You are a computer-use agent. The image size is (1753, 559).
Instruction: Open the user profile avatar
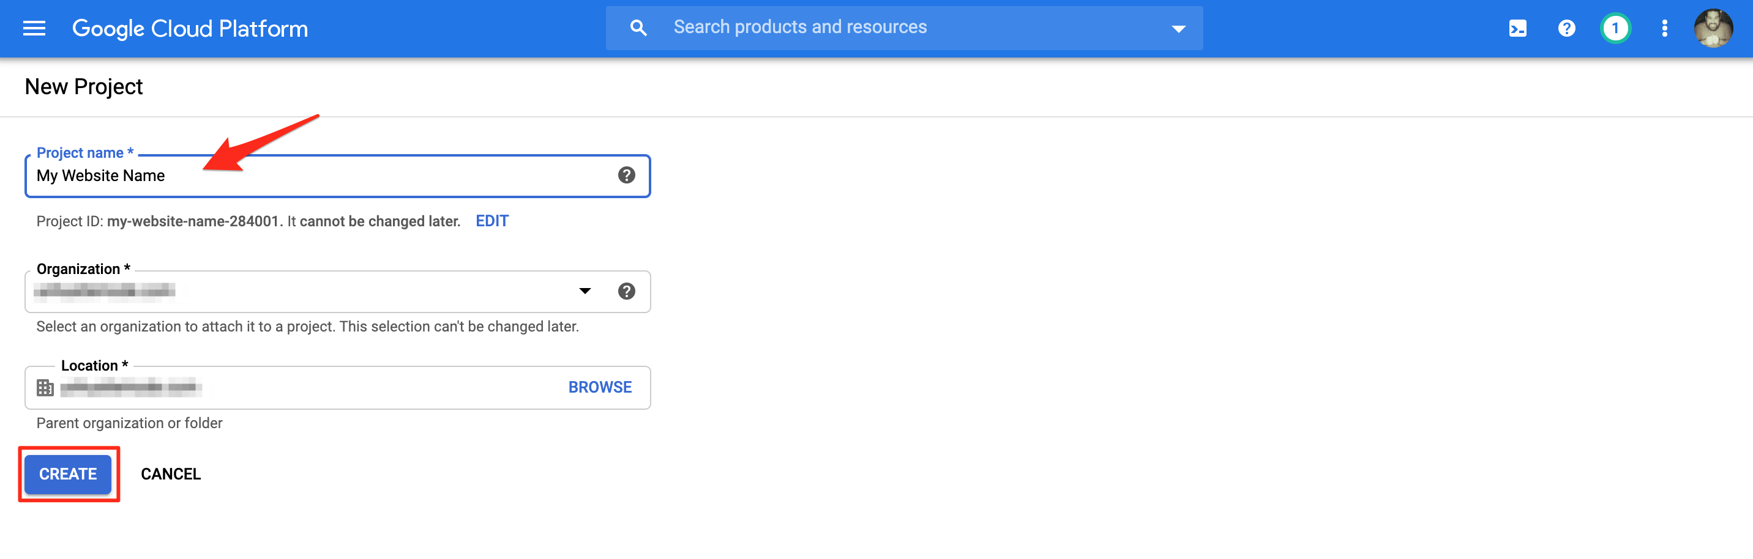tap(1713, 29)
